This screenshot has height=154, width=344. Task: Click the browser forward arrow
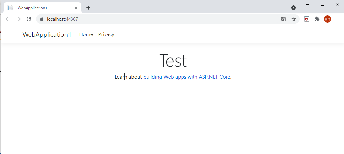[18, 19]
